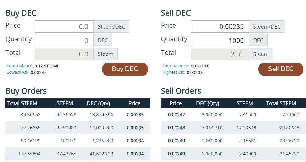Click the Highest Bid value 0.00235
The height and width of the screenshot is (162, 306).
195,73
